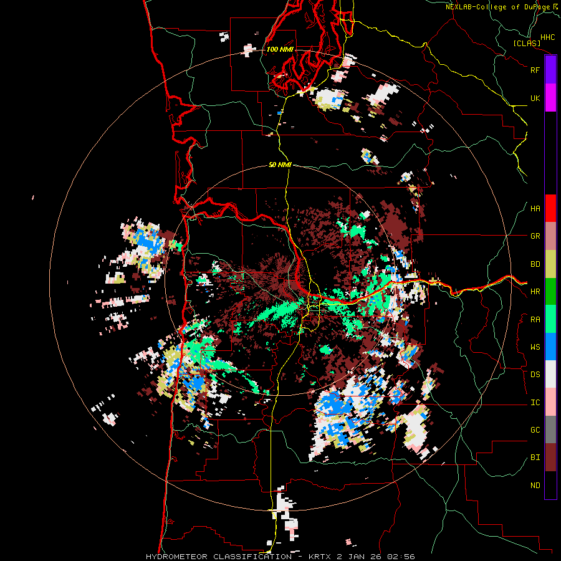561x561 pixels.
Task: Click the RF legend label
Action: (x=535, y=70)
